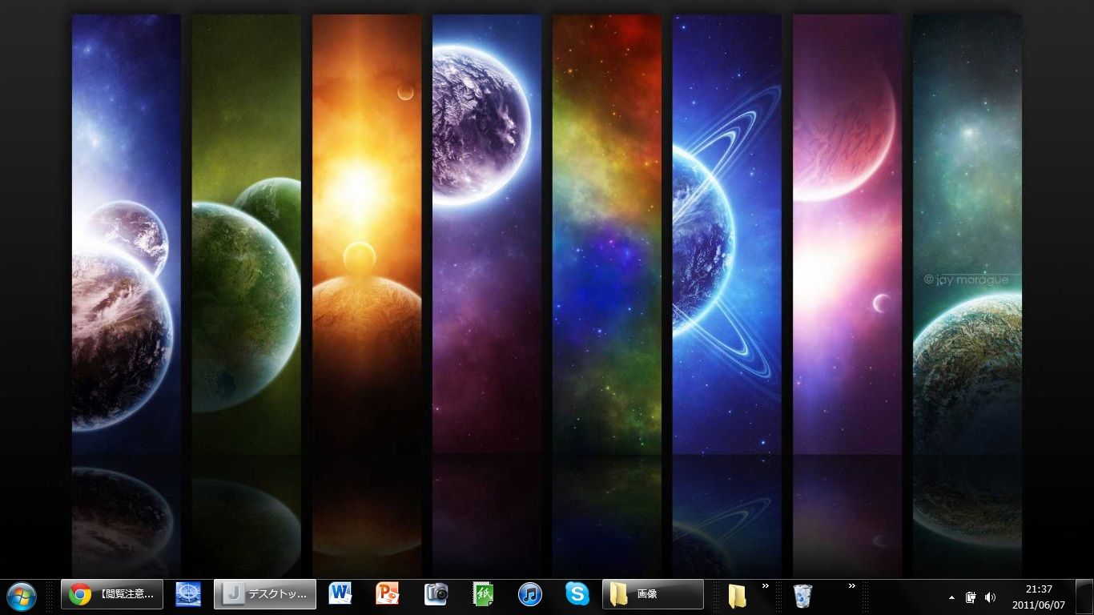Launch the blue ship wheel taskbar app
Image resolution: width=1094 pixels, height=615 pixels.
coord(188,594)
